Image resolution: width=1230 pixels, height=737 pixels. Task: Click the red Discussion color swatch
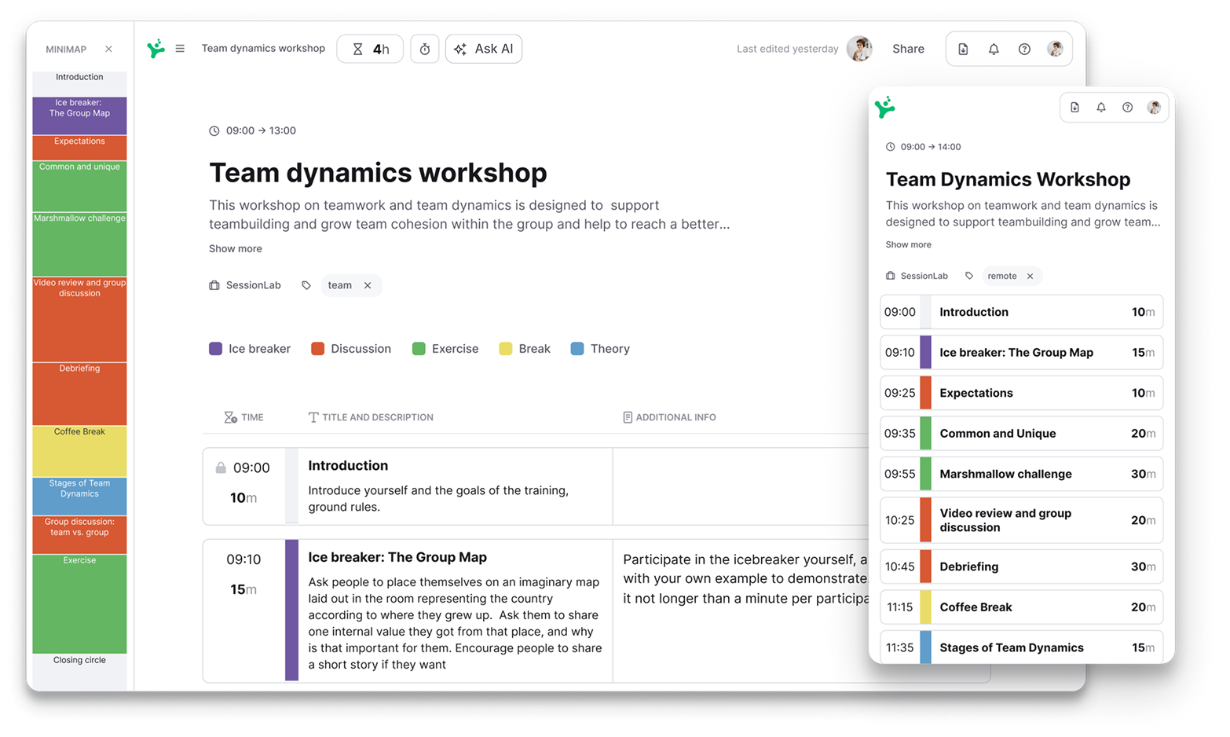317,348
